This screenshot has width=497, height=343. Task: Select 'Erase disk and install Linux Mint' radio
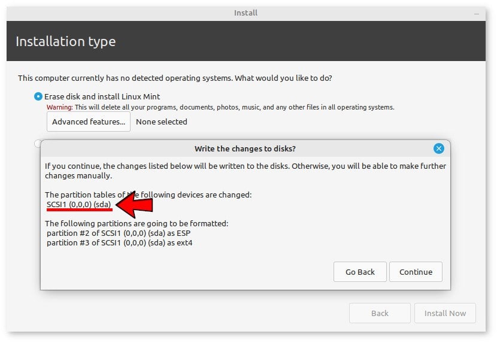click(38, 96)
